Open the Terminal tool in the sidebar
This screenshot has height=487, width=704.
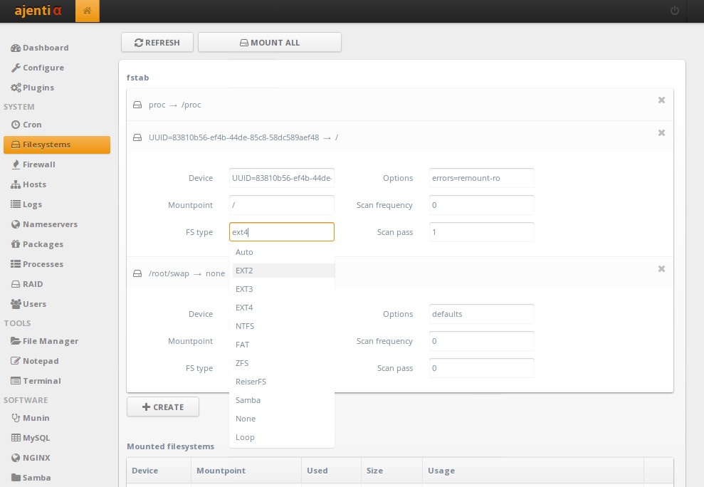coord(41,381)
